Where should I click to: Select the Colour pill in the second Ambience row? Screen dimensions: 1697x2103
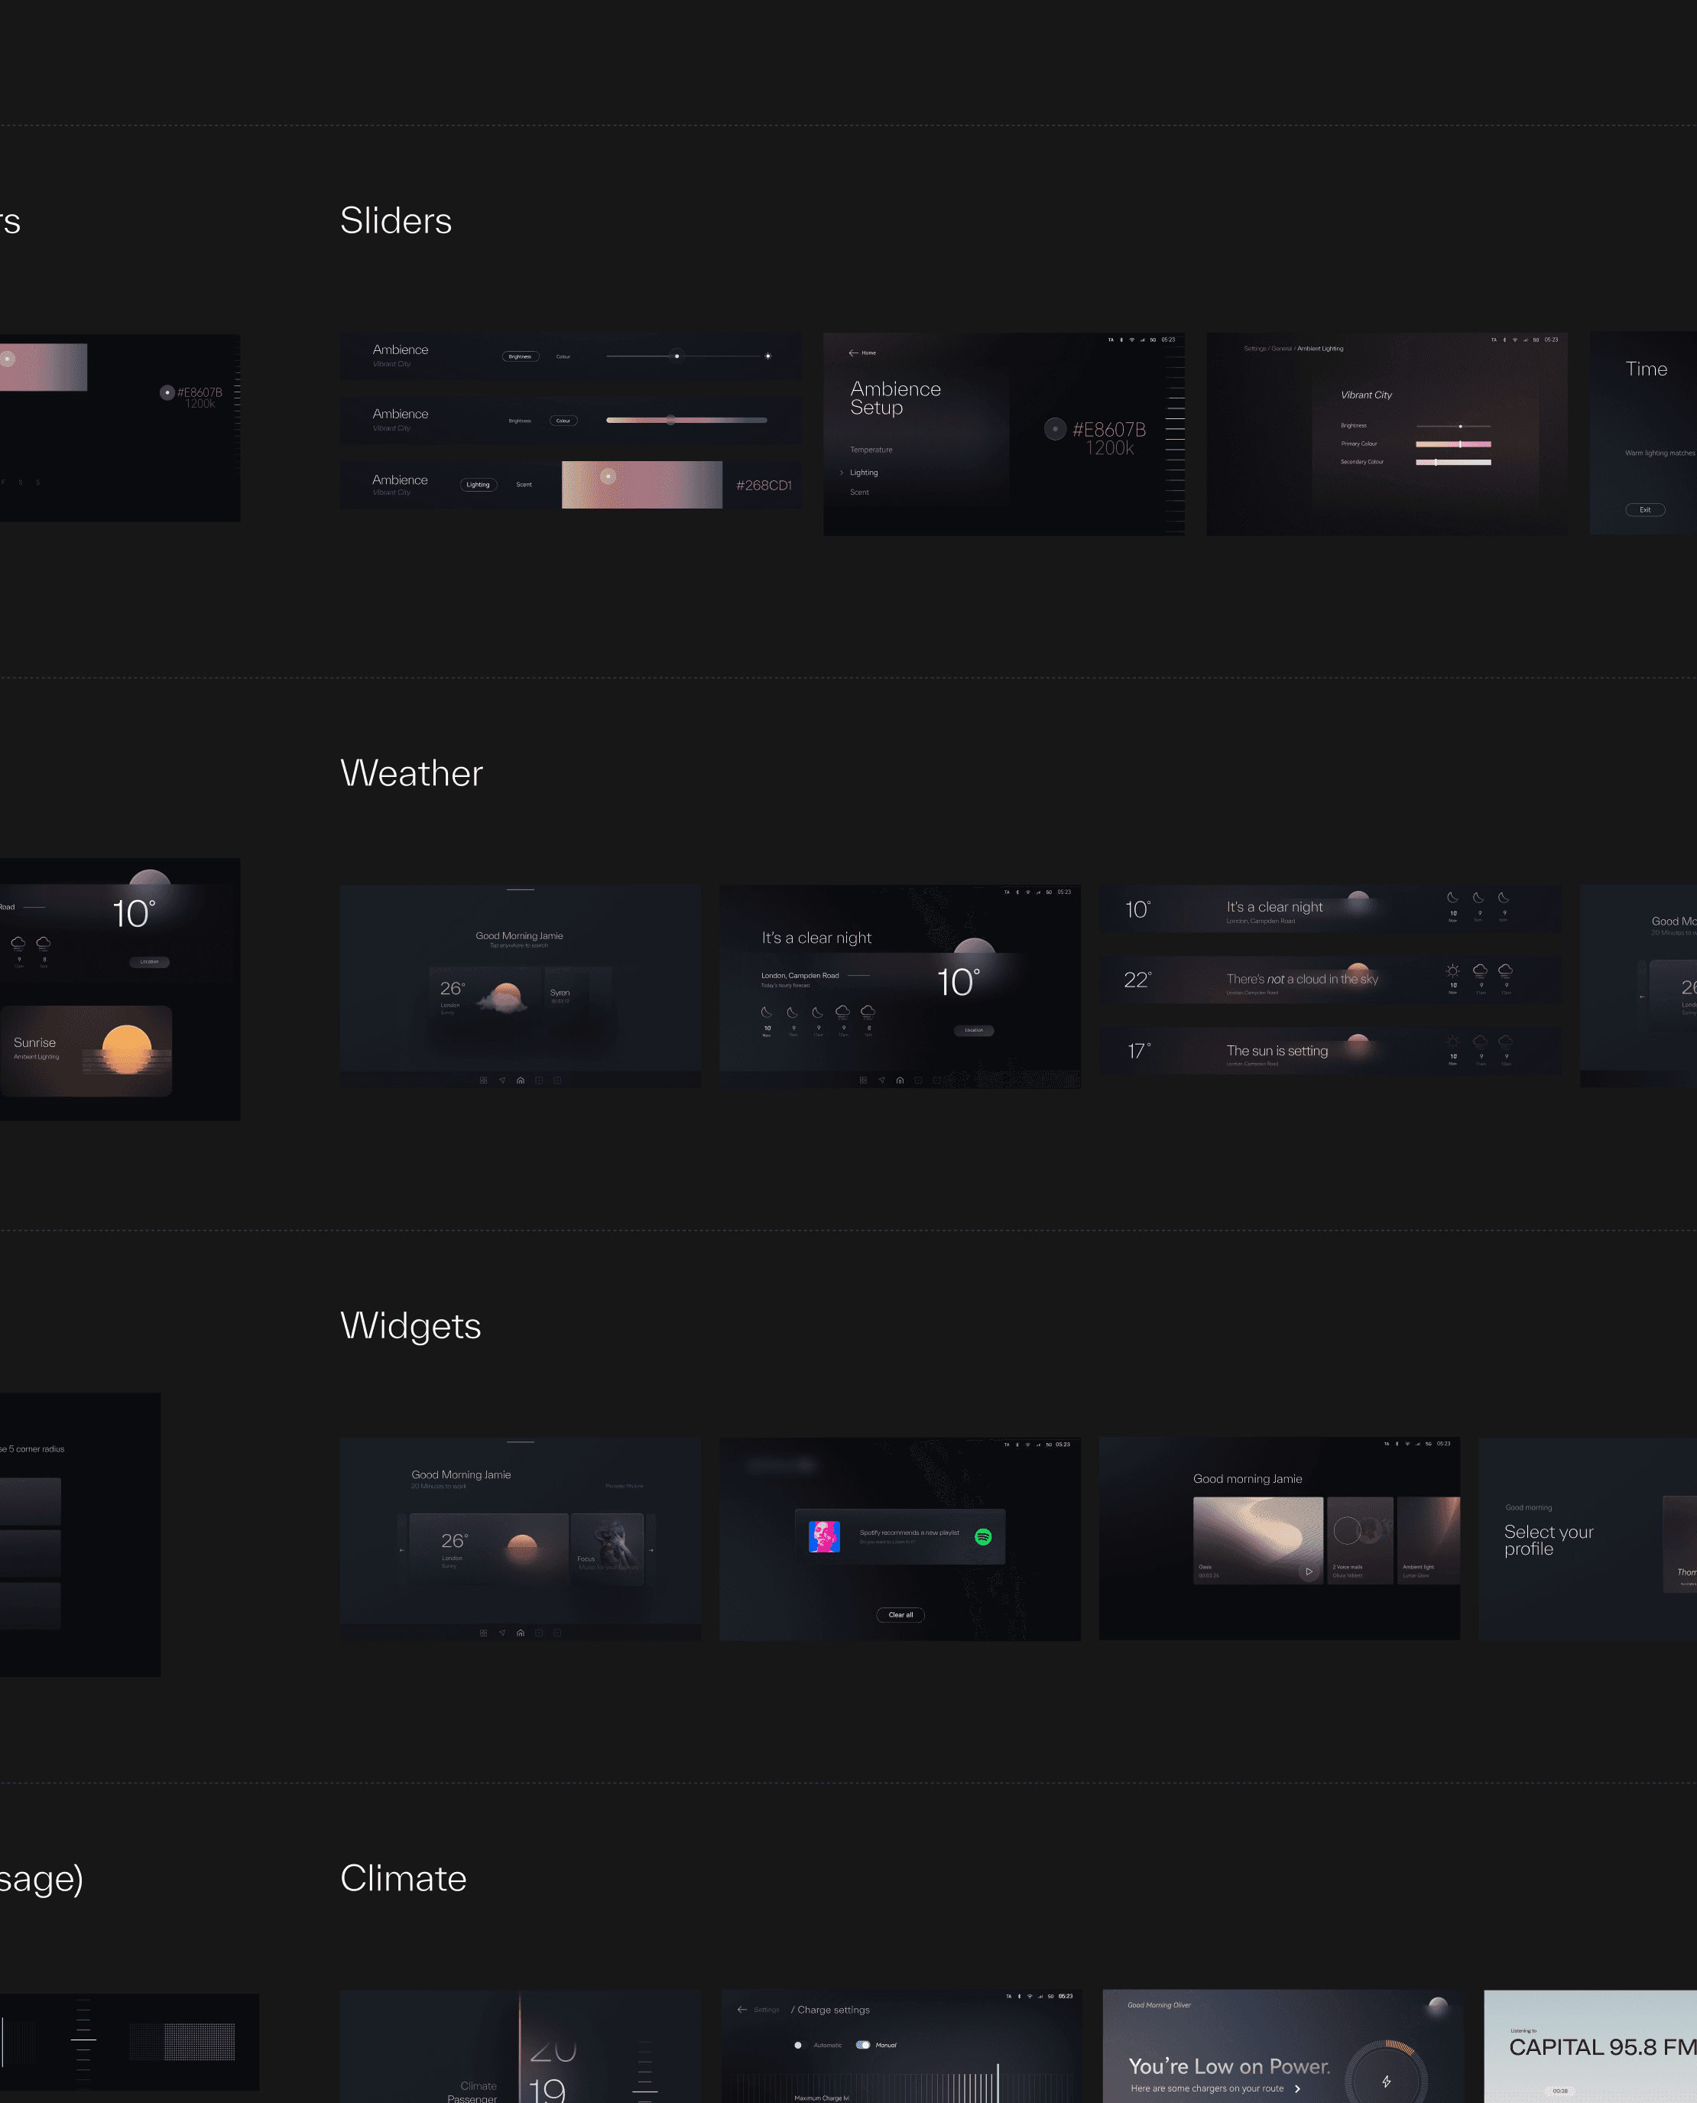click(x=563, y=421)
